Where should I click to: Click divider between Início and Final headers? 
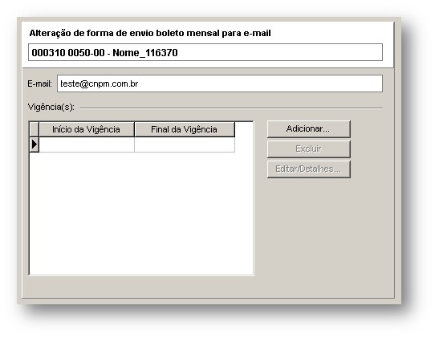click(x=134, y=129)
